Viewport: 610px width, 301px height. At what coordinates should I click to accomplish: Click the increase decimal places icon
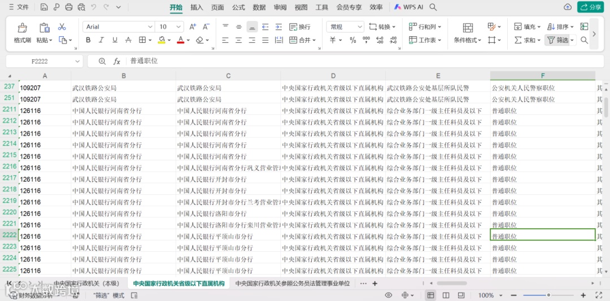point(380,40)
